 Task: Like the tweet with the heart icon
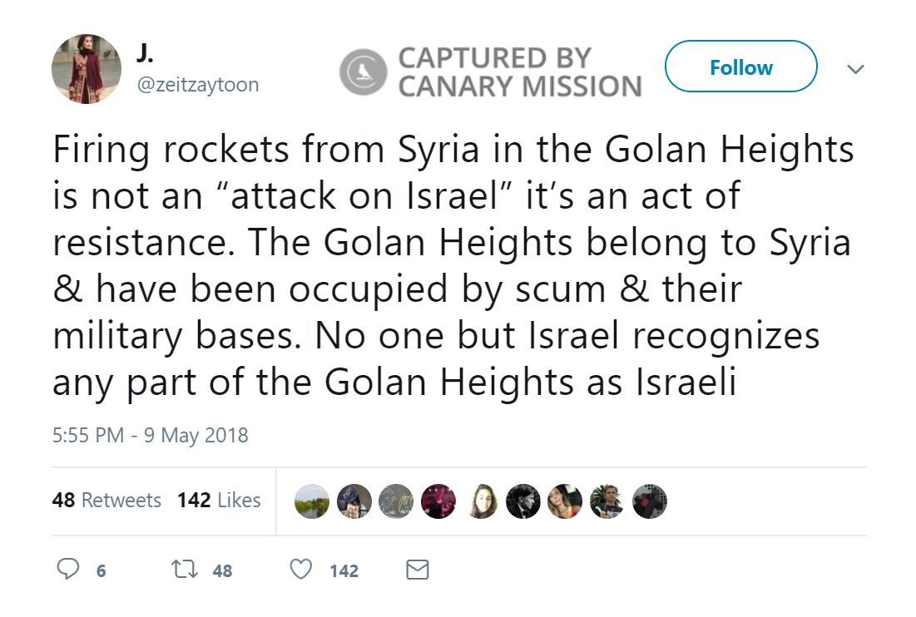[x=301, y=570]
